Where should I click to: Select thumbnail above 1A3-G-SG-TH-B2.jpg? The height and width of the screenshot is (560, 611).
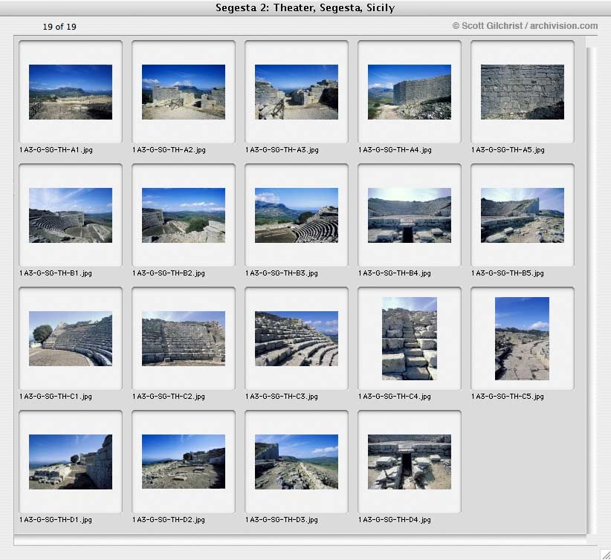[x=184, y=215]
